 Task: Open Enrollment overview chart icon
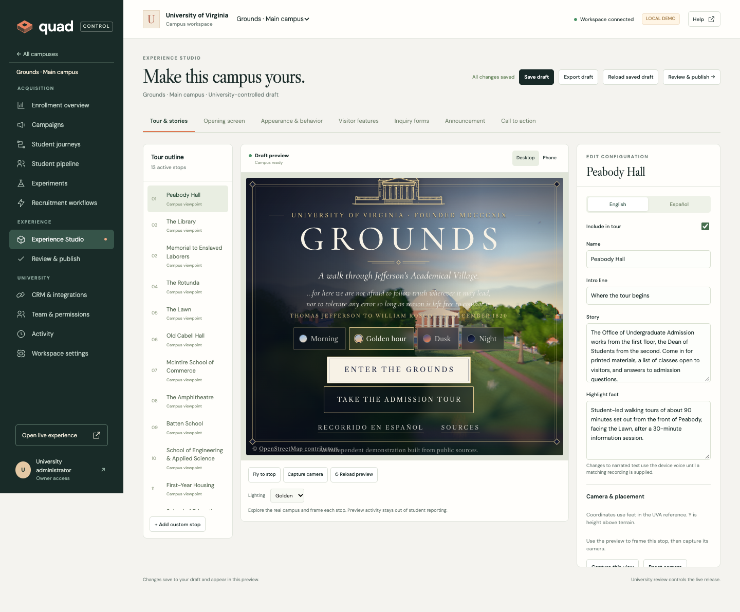click(x=21, y=105)
